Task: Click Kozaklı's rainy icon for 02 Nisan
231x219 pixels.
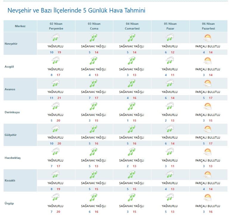Action: [55, 174]
